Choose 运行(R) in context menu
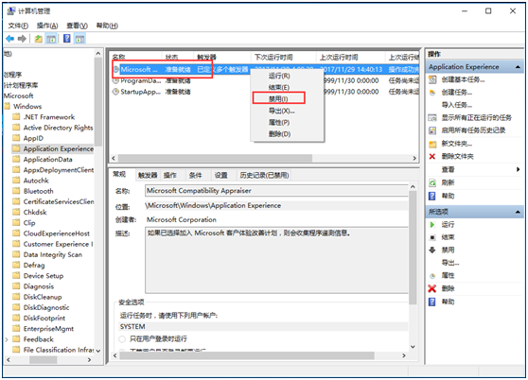528x380 pixels. 279,76
